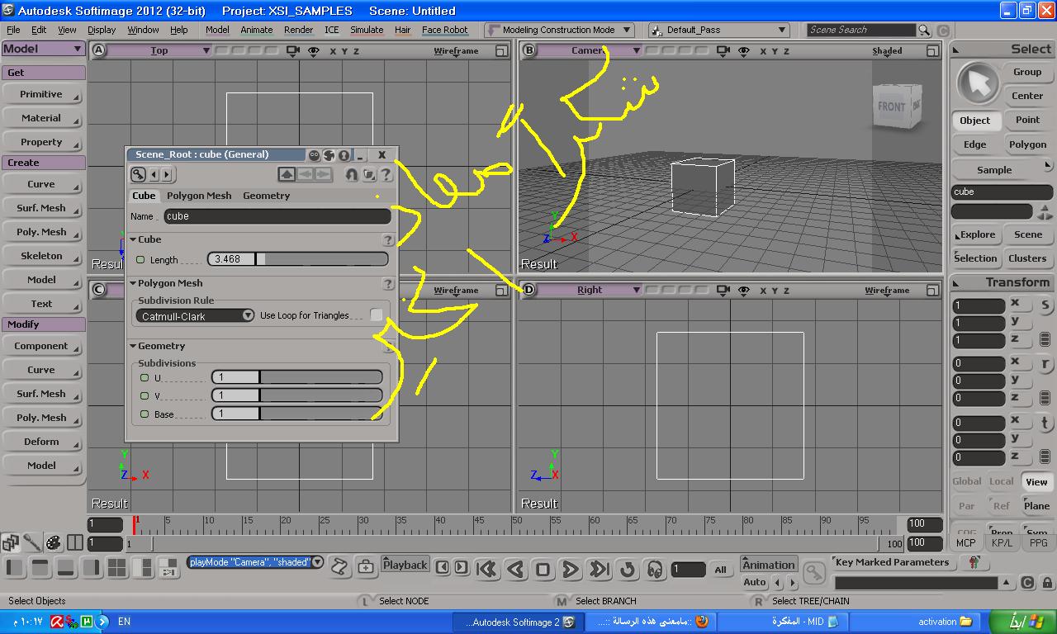
Task: Click the selection arrow tool icon
Action: tap(978, 83)
